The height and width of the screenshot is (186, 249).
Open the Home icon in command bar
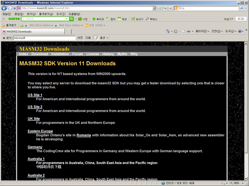click(168, 31)
